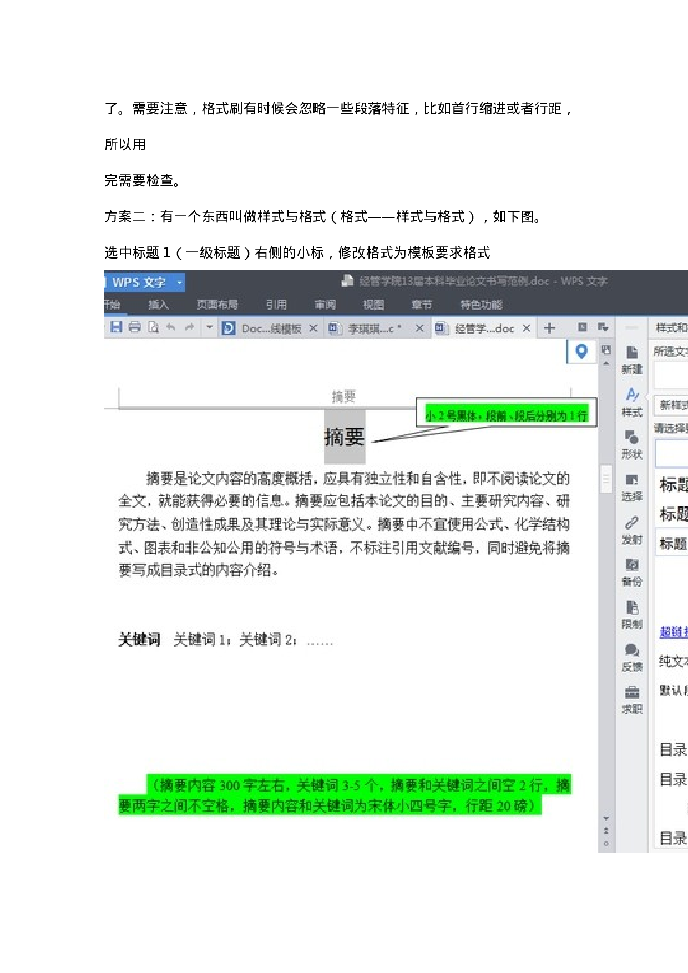Open the tab options dropdown icon
This screenshot has width=688, height=973.
[x=603, y=327]
